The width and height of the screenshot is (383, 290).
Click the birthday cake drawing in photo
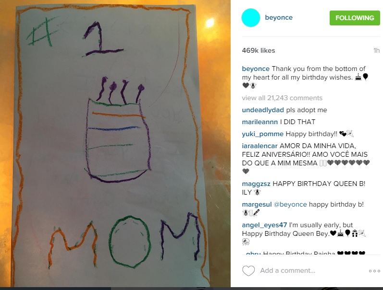pyautogui.click(x=118, y=130)
